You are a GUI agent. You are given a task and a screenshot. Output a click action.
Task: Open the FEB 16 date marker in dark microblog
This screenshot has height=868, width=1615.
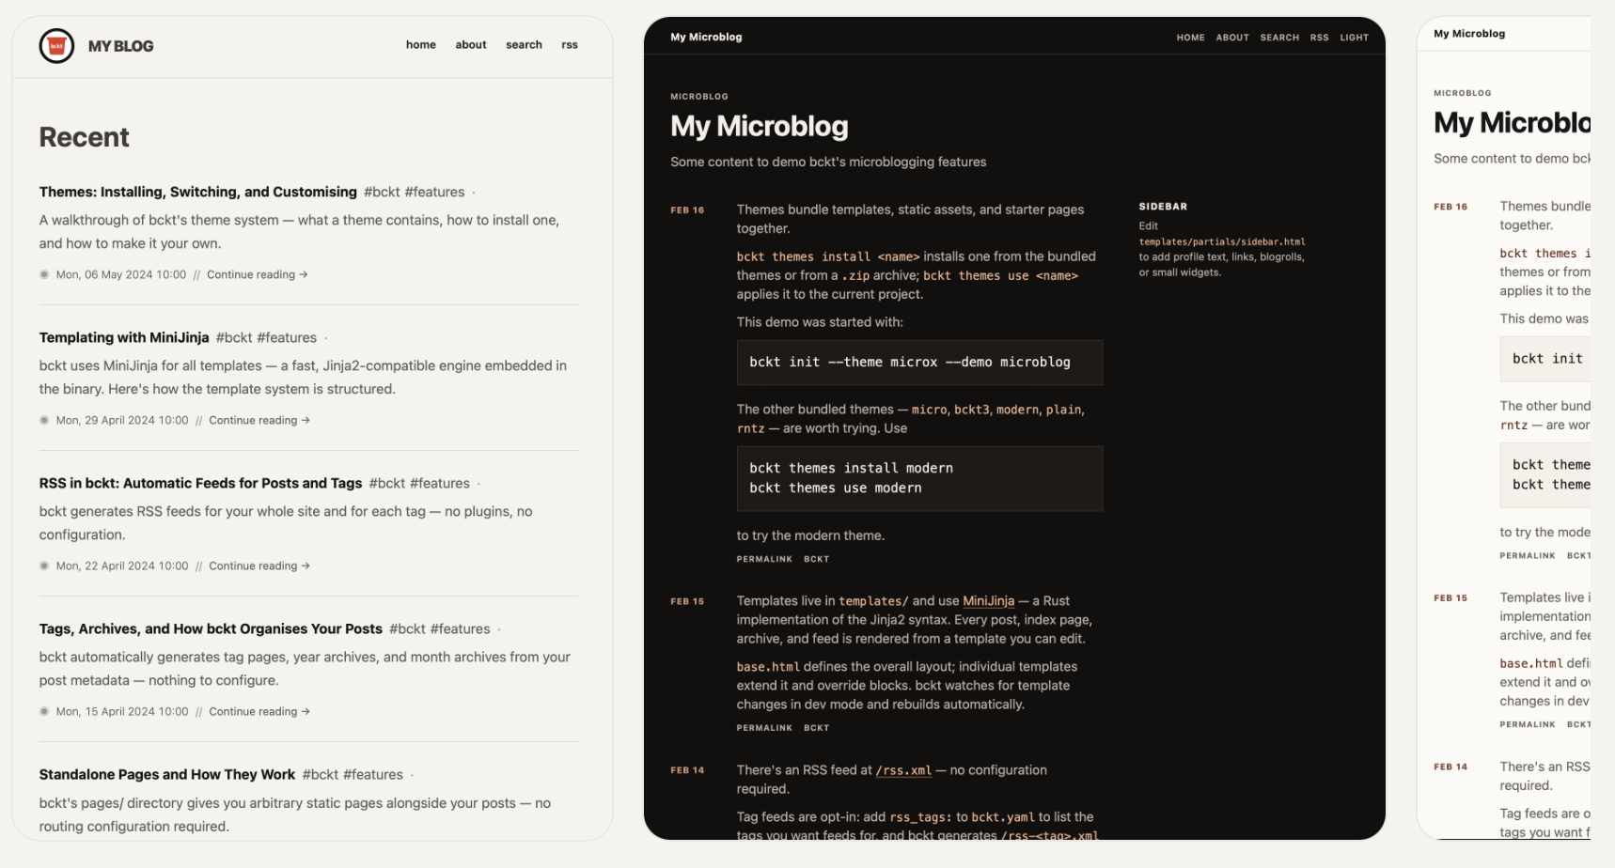(x=686, y=210)
